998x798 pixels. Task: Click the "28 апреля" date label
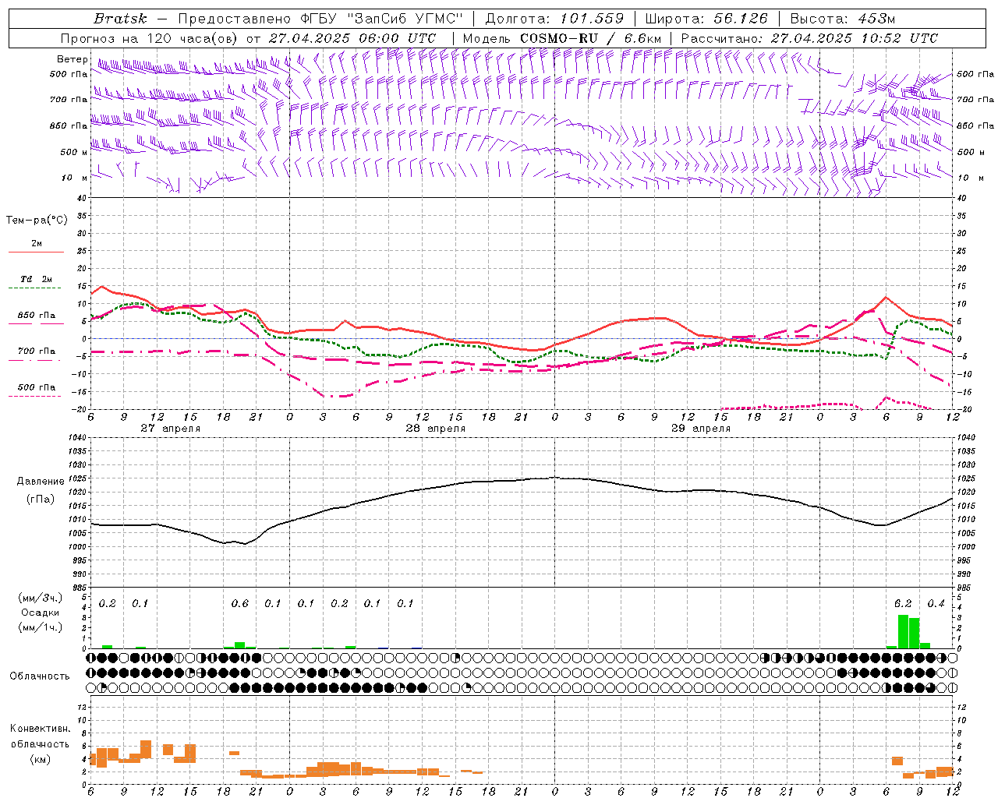click(x=436, y=429)
